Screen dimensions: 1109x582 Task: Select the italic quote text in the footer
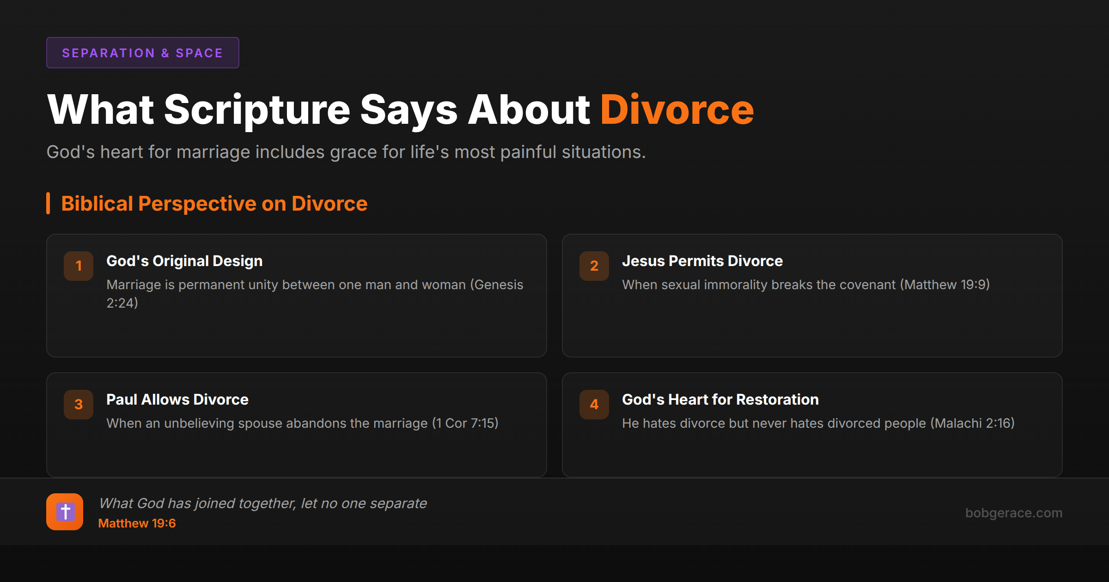pyautogui.click(x=262, y=503)
